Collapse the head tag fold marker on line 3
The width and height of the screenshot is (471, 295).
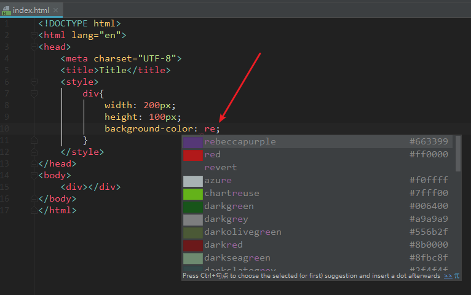point(34,47)
